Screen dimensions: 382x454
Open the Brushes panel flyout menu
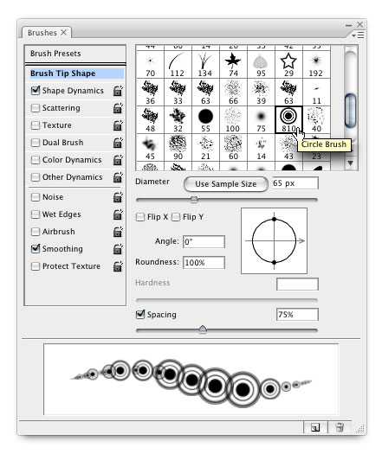pyautogui.click(x=358, y=35)
